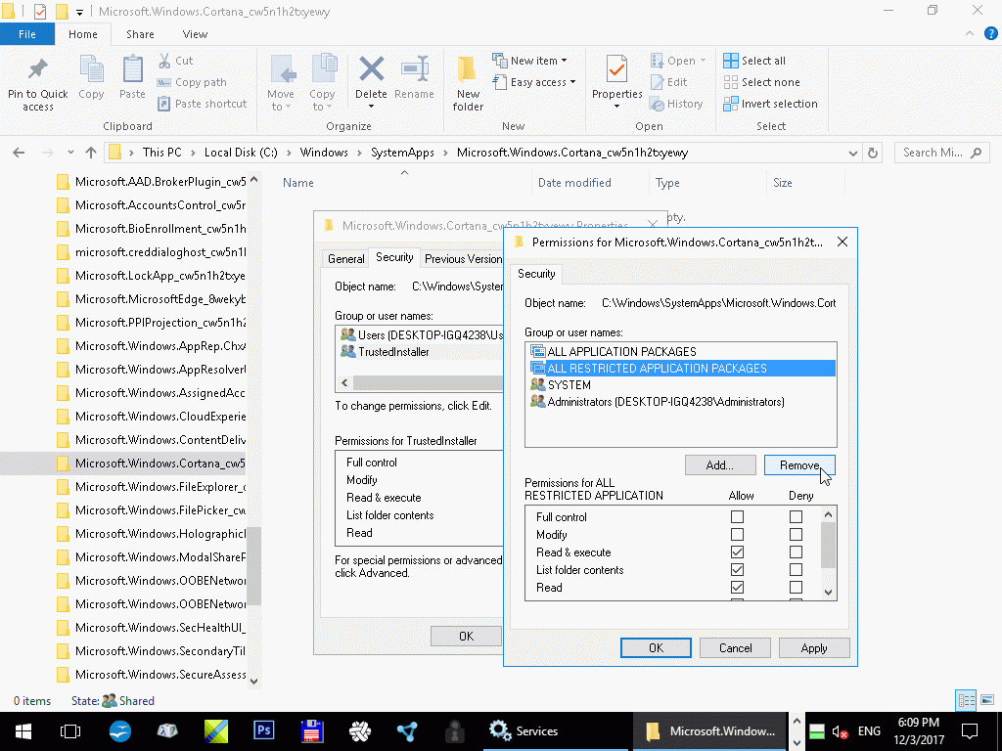
Task: Click the New folder icon
Action: 467,69
